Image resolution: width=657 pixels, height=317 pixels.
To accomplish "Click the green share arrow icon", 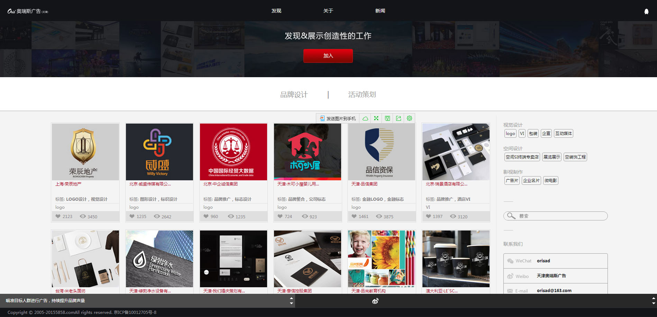I will 399,118.
